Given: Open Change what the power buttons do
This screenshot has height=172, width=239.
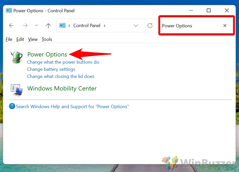Looking at the screenshot, I should click(x=63, y=62).
